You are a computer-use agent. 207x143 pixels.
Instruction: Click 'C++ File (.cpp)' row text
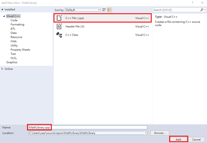75,18
